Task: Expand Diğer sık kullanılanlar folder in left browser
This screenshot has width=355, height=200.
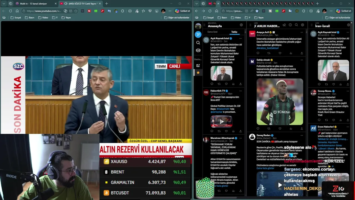Action: click(177, 17)
